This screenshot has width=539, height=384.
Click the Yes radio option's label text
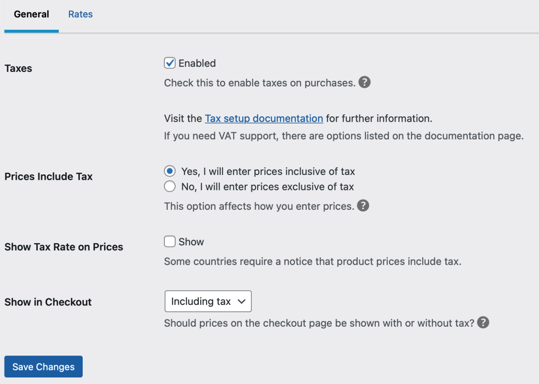(268, 171)
